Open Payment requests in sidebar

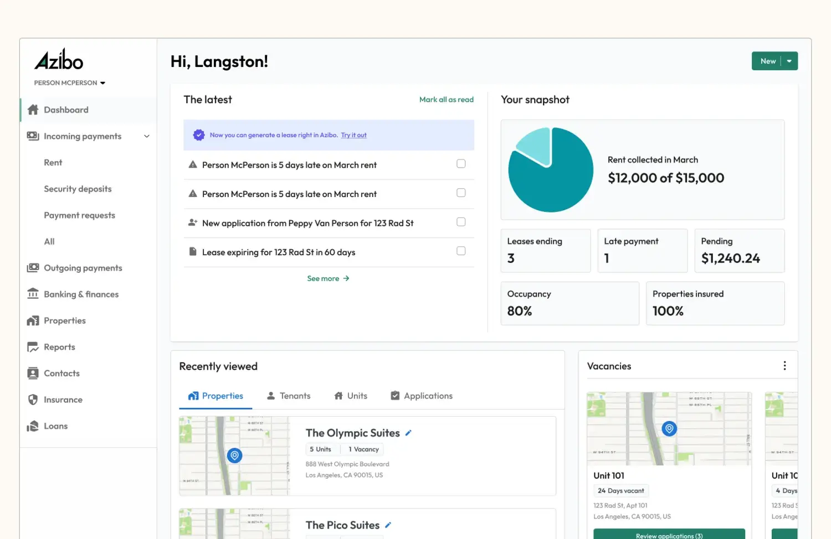[80, 215]
